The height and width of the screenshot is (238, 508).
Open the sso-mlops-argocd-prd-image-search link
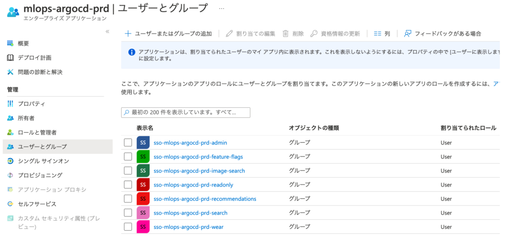coord(199,171)
